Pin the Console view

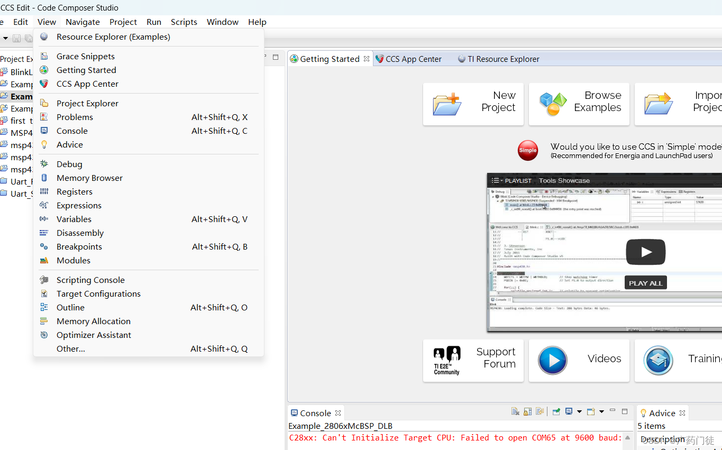click(x=555, y=411)
